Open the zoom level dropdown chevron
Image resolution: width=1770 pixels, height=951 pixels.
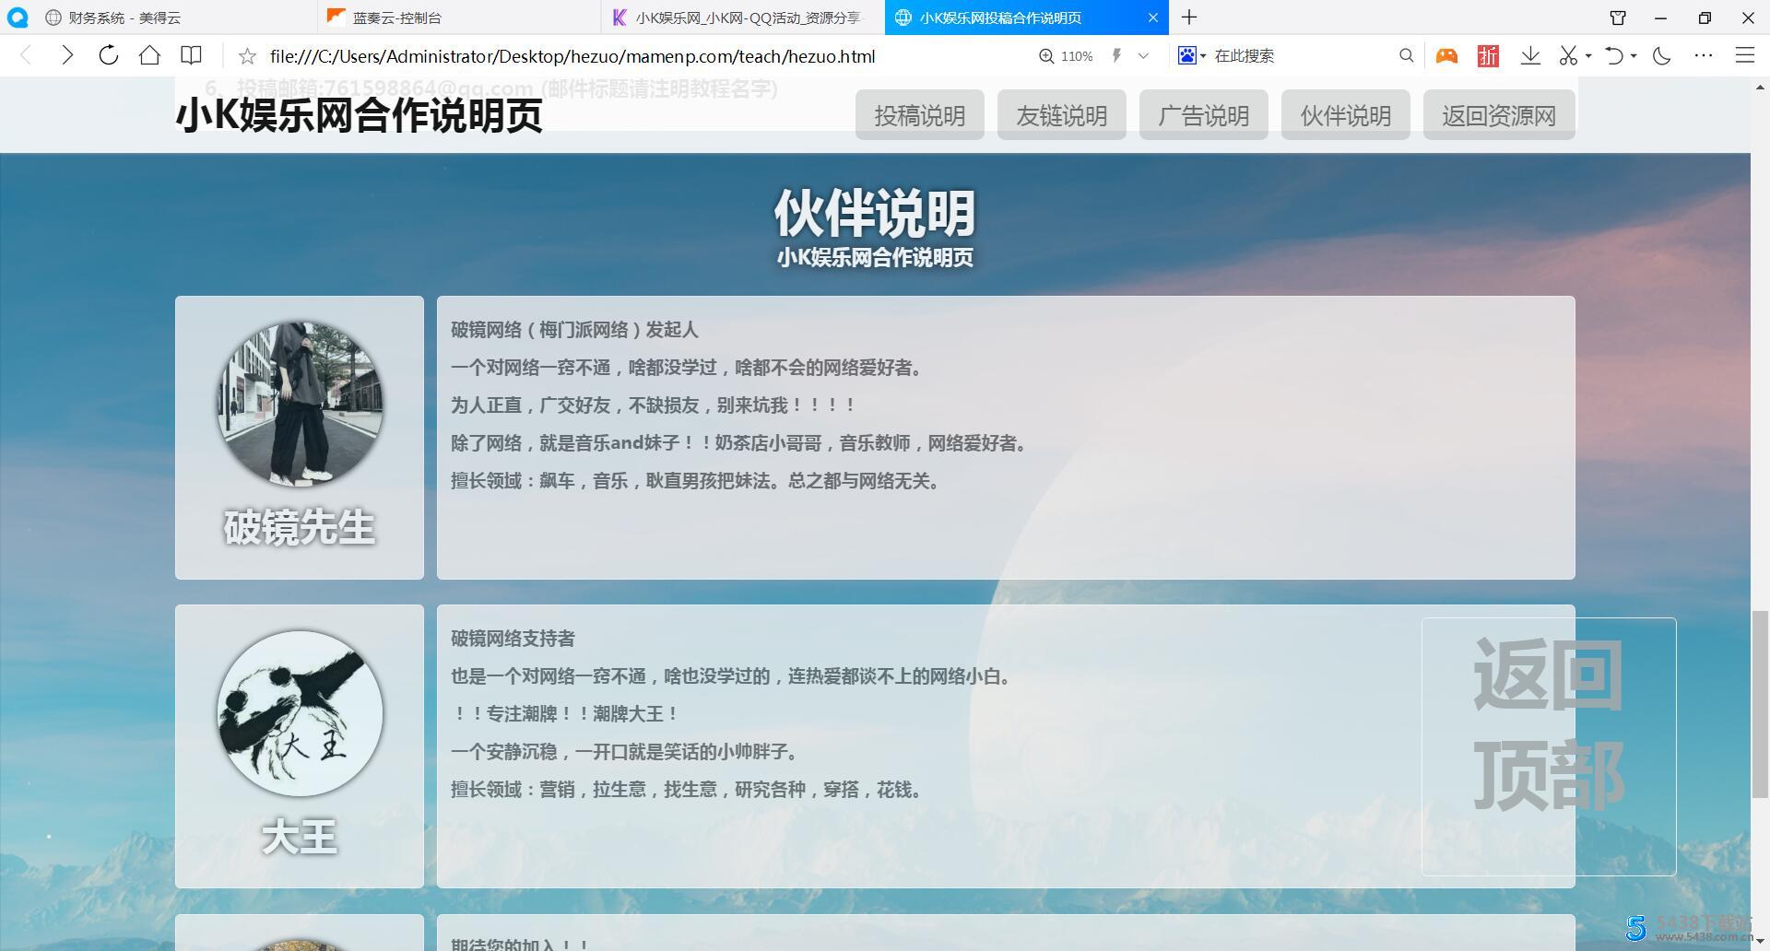pos(1143,55)
